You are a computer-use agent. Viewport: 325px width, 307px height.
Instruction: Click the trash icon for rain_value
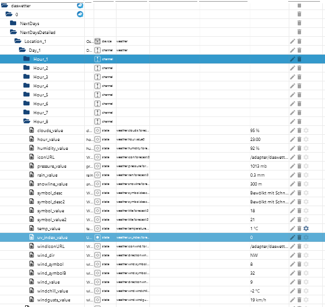click(299, 175)
